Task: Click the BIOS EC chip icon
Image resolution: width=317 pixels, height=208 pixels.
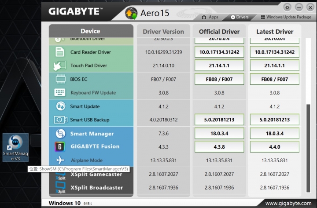Action: pos(60,79)
